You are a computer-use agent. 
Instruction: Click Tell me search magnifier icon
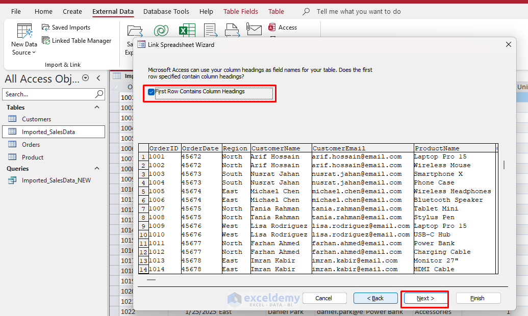coord(306,11)
